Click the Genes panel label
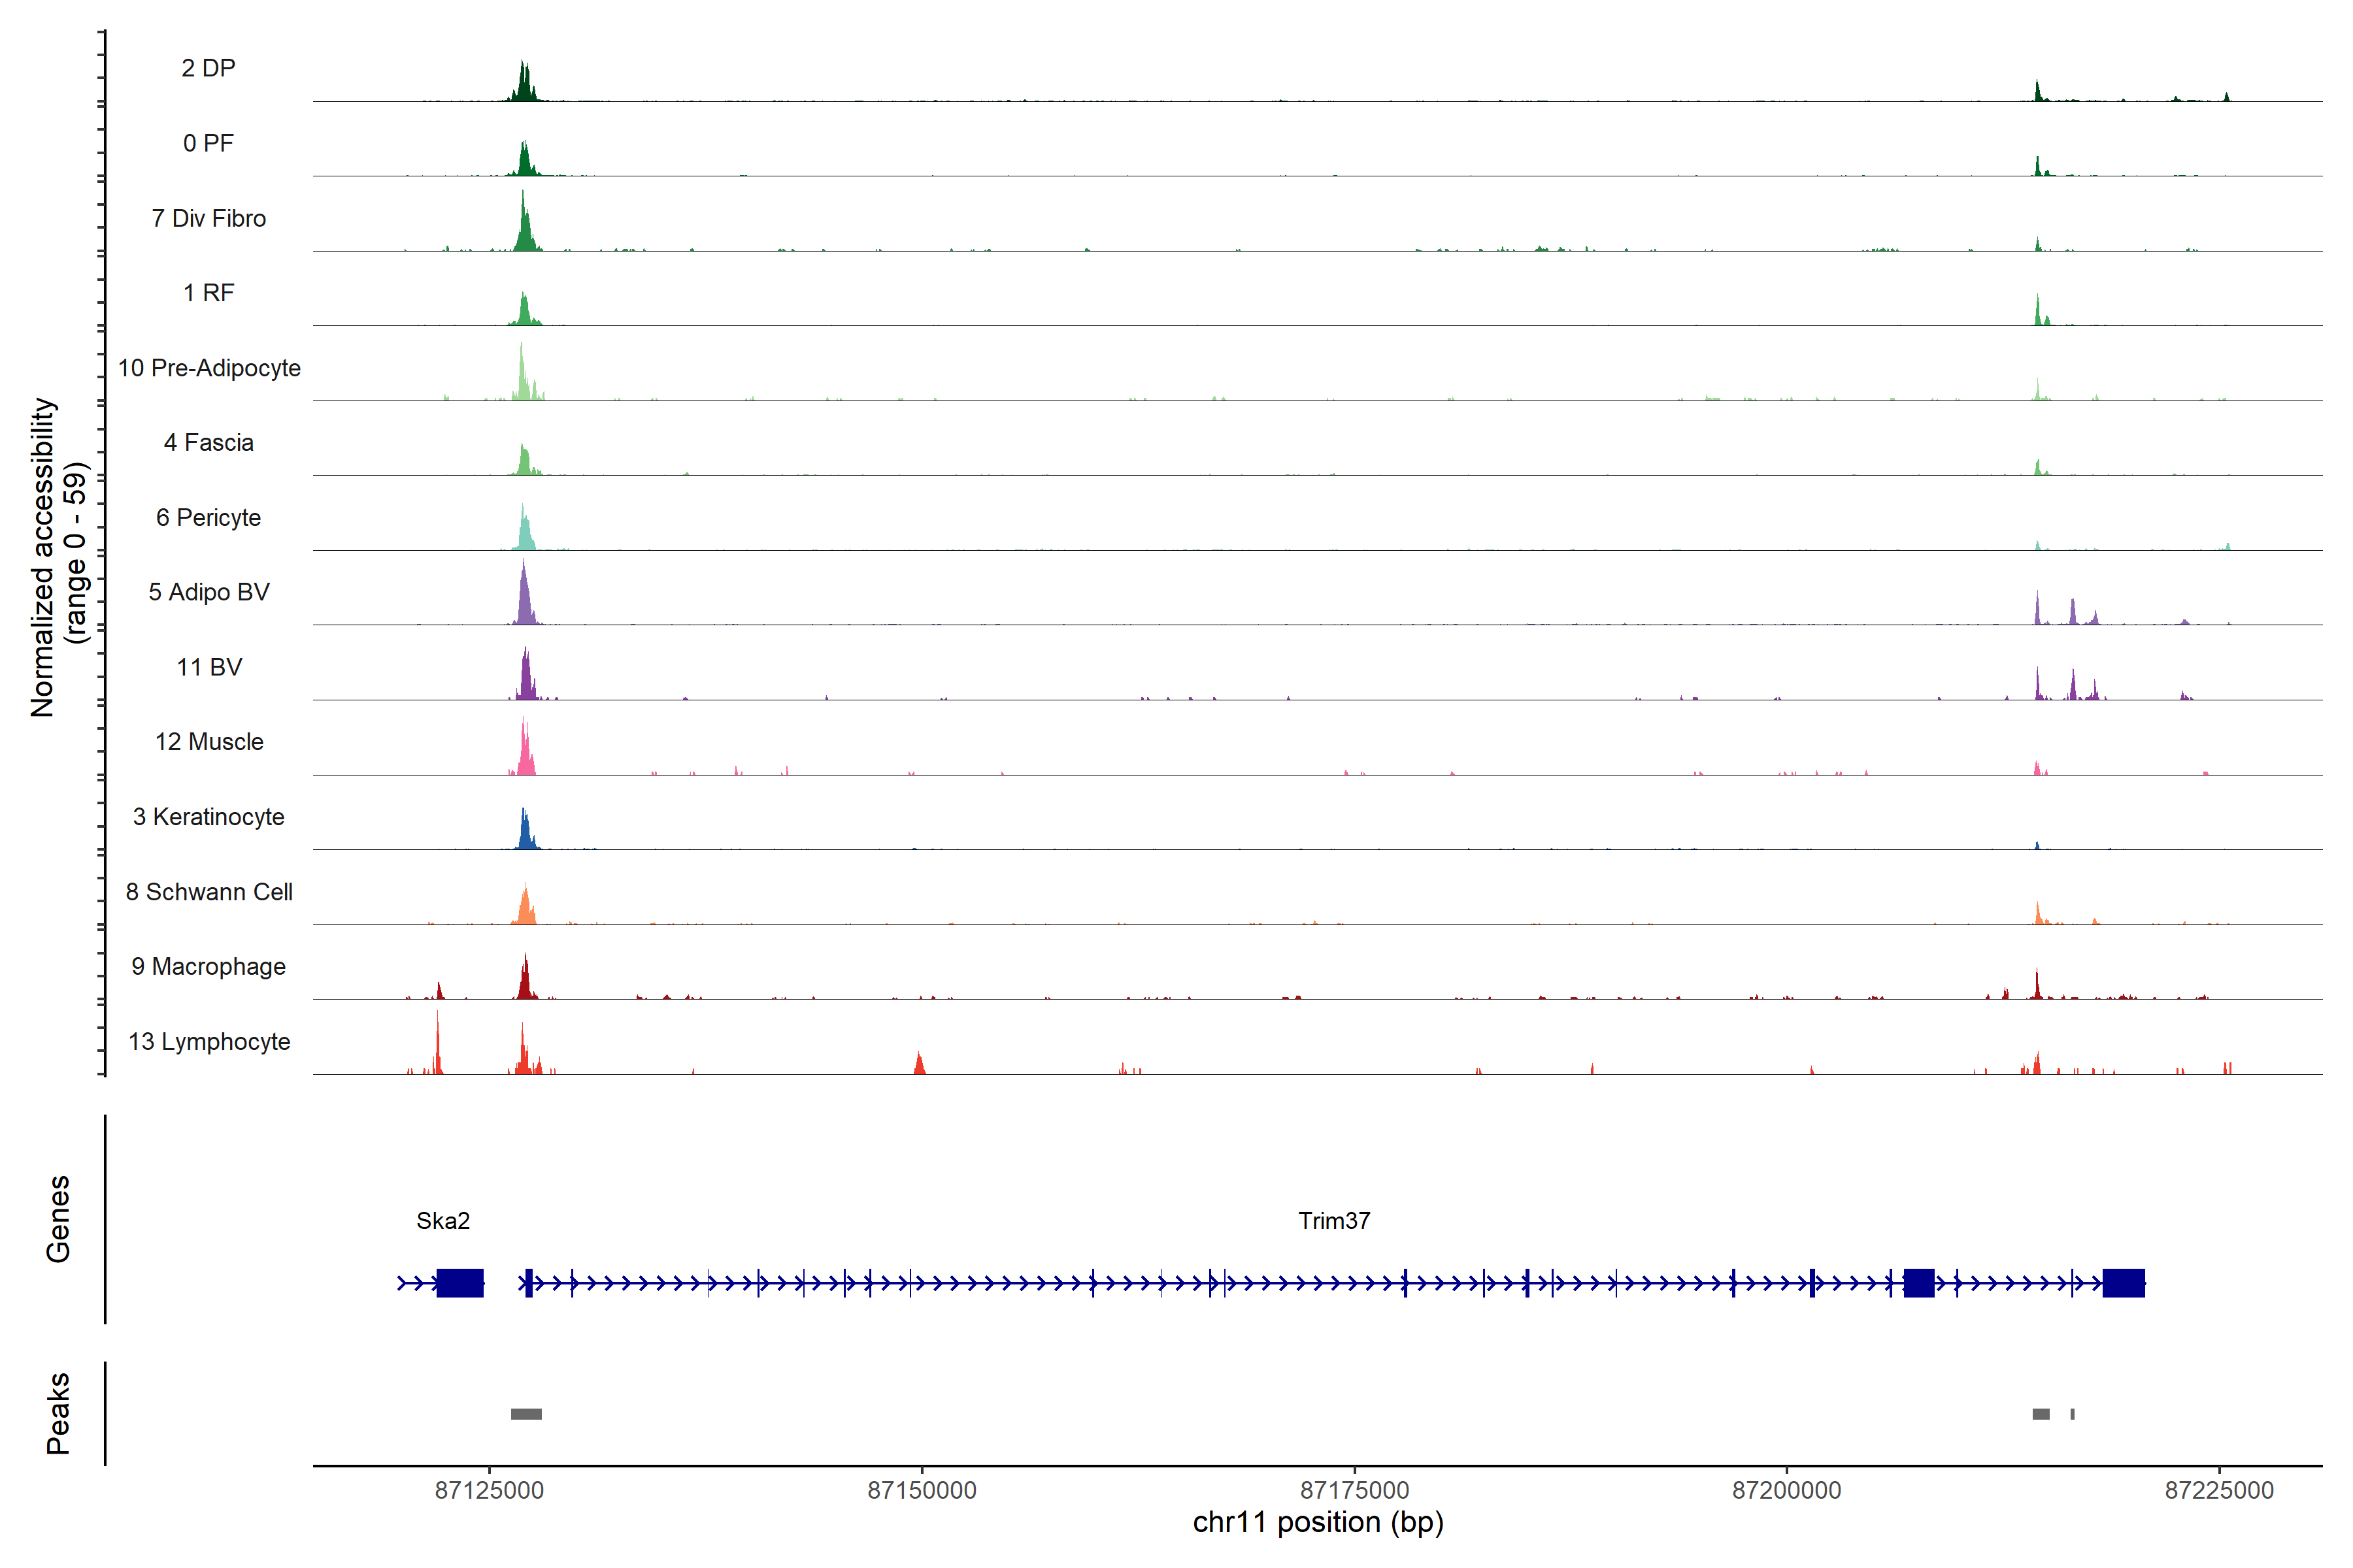The width and height of the screenshot is (2353, 1568). pyautogui.click(x=58, y=1219)
